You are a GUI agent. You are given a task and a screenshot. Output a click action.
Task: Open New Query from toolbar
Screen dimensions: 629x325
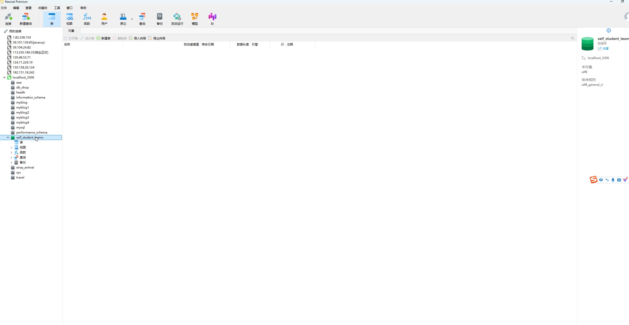(26, 19)
